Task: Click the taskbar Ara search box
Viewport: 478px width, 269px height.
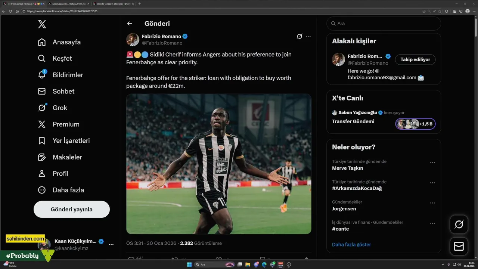Action: (215, 265)
